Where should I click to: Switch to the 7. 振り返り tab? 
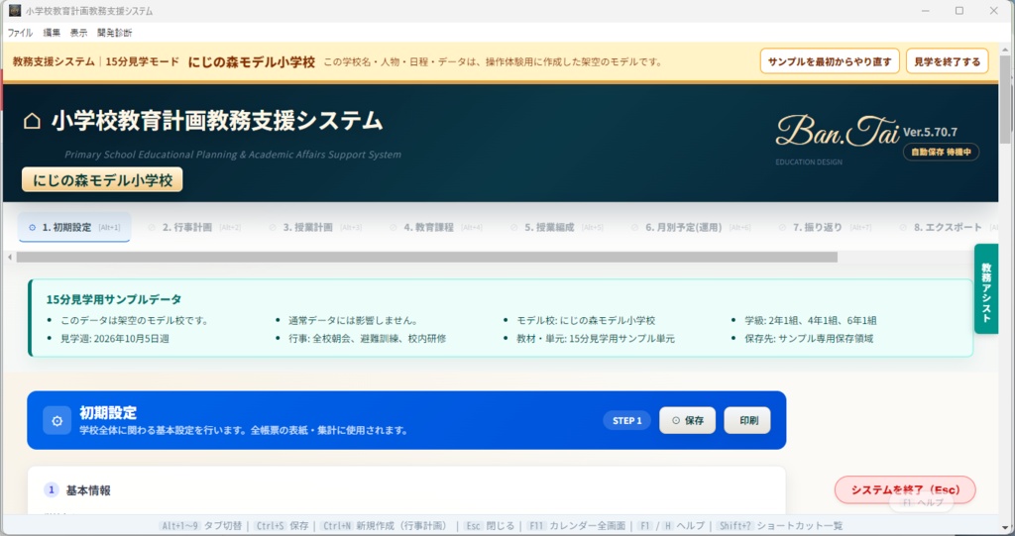pos(825,227)
